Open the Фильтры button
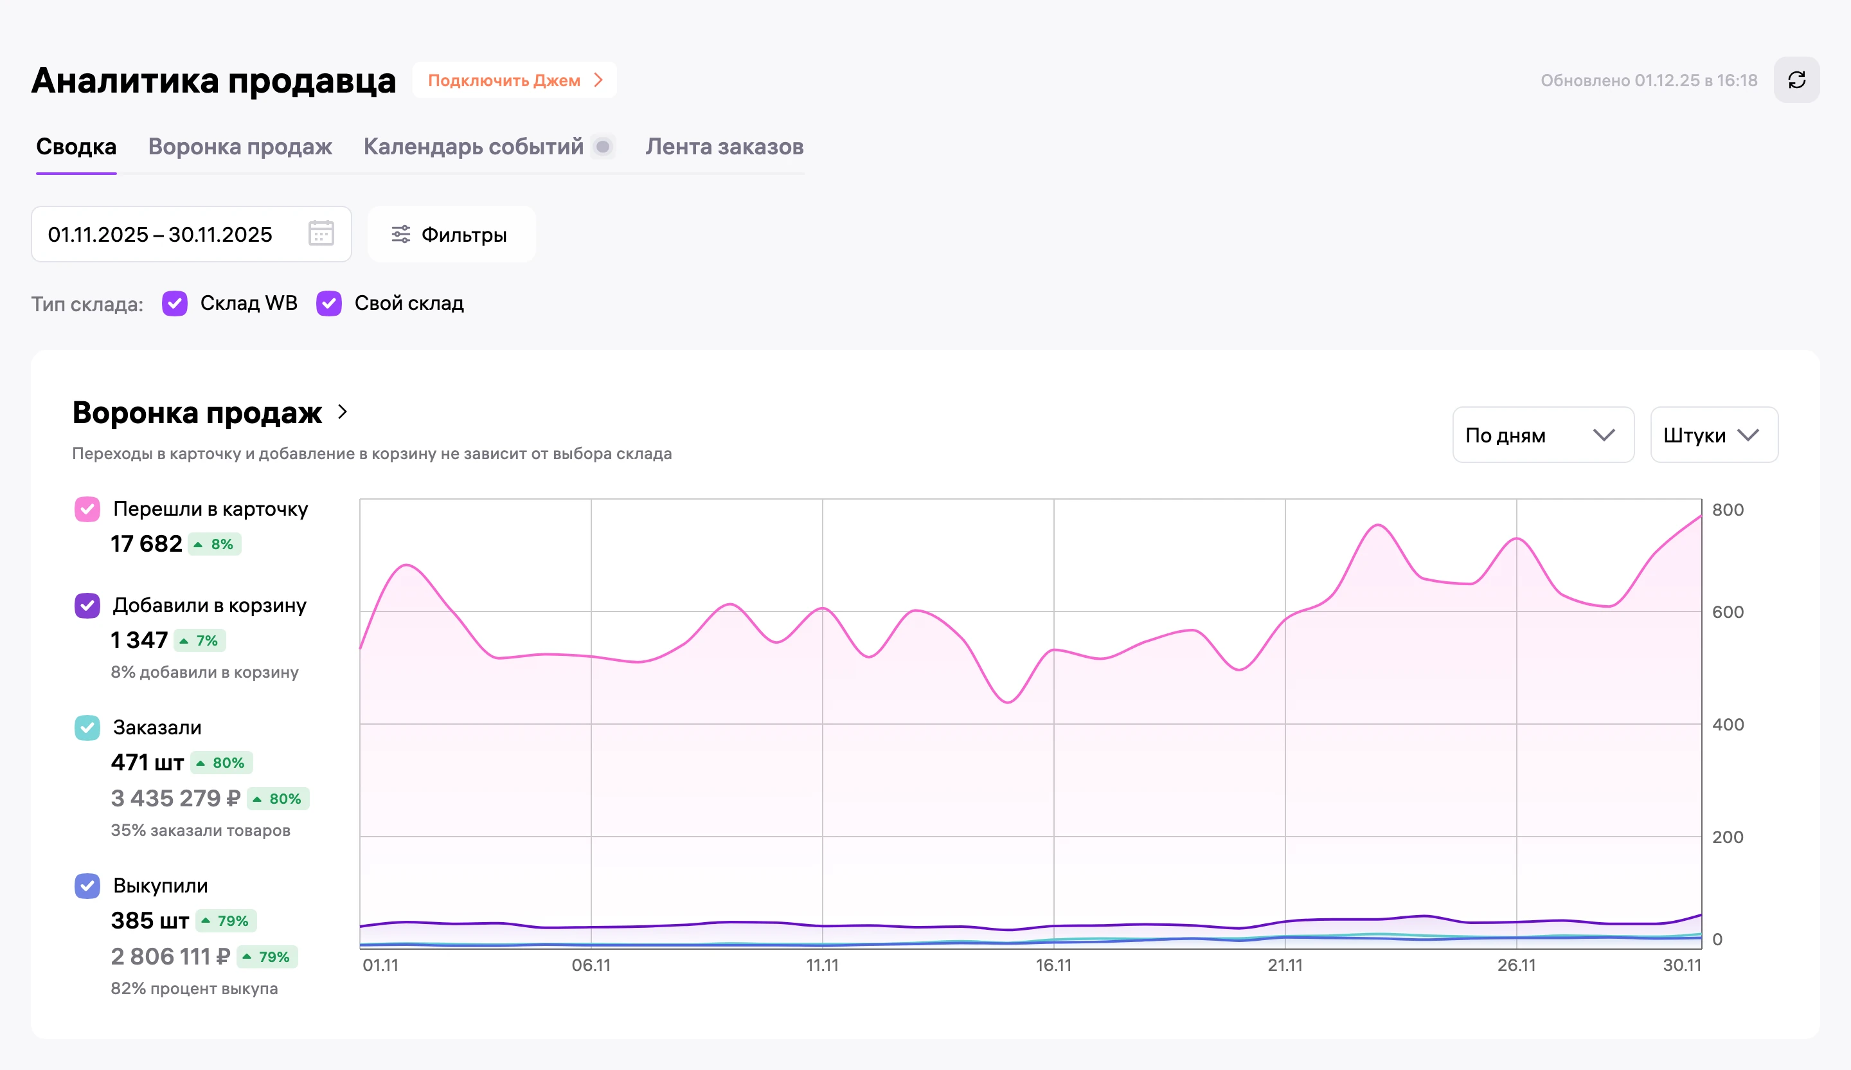Viewport: 1851px width, 1070px height. pos(451,235)
